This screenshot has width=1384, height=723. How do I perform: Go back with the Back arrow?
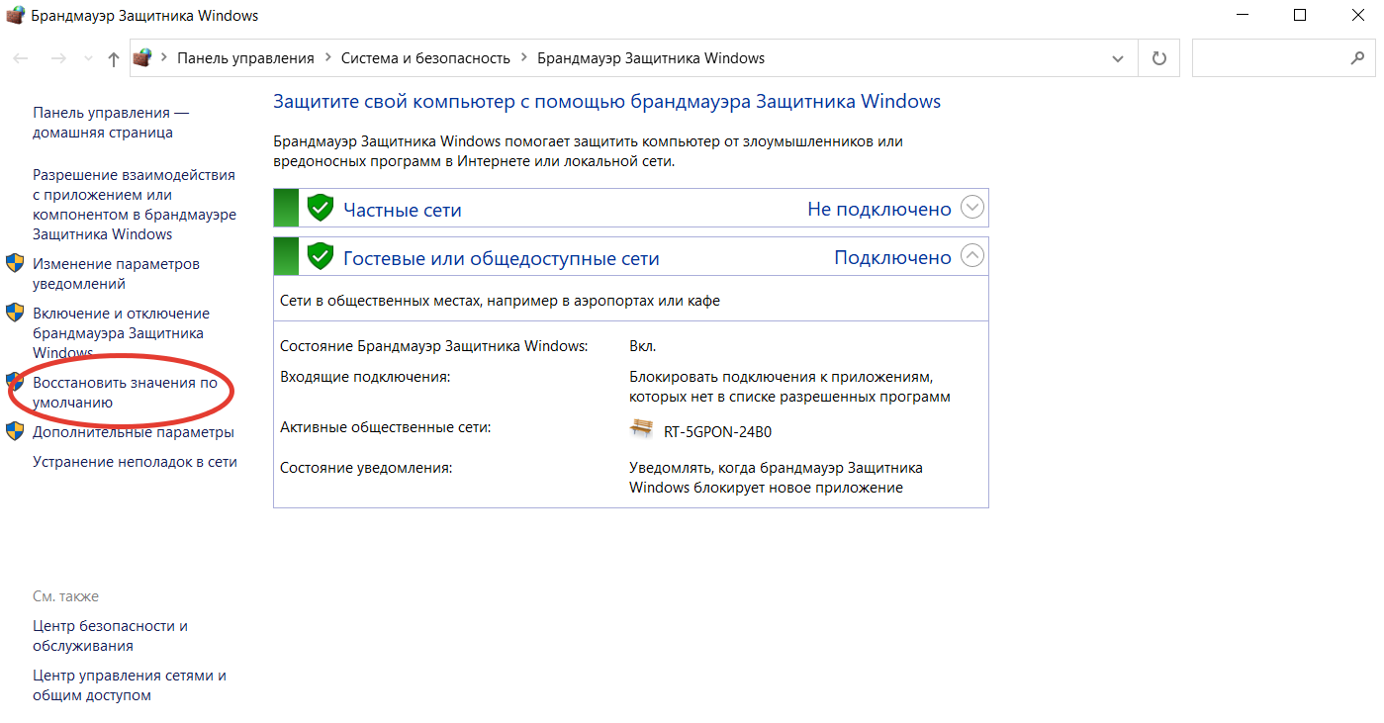tap(21, 58)
